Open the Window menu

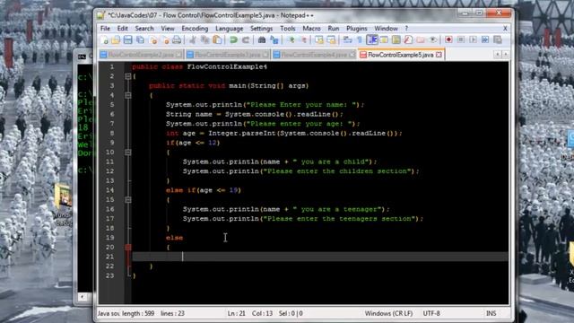[x=386, y=28]
